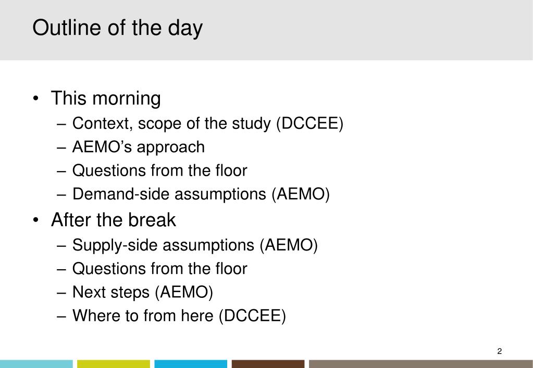
Task: Click the bullet dot before 'After the break'
Action: click(36, 220)
